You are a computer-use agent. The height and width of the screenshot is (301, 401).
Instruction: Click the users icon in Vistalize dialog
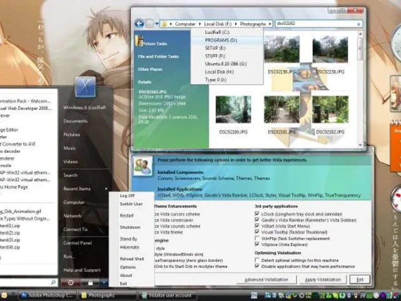tap(143, 166)
